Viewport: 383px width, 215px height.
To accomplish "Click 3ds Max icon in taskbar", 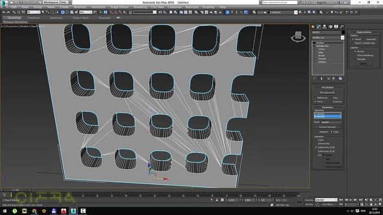I will 73,211.
